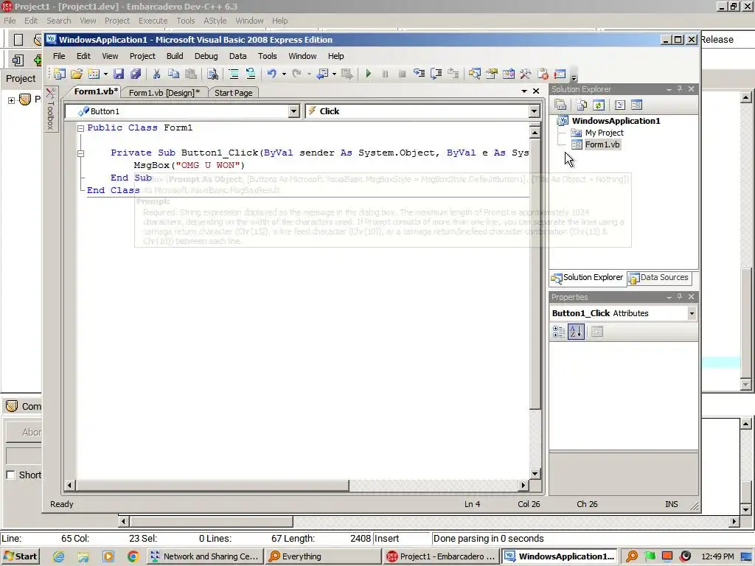Click the Windows Start button

[x=20, y=556]
